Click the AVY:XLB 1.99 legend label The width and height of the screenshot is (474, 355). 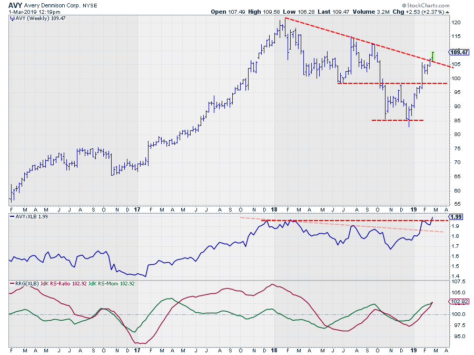[32, 216]
